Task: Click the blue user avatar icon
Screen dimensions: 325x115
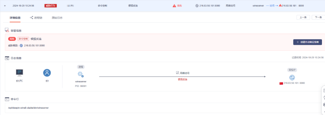Action: tap(47, 73)
